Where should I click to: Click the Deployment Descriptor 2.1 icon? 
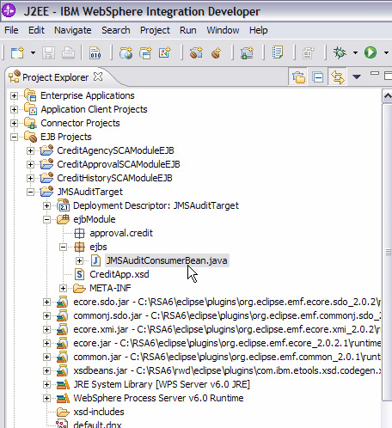64,205
